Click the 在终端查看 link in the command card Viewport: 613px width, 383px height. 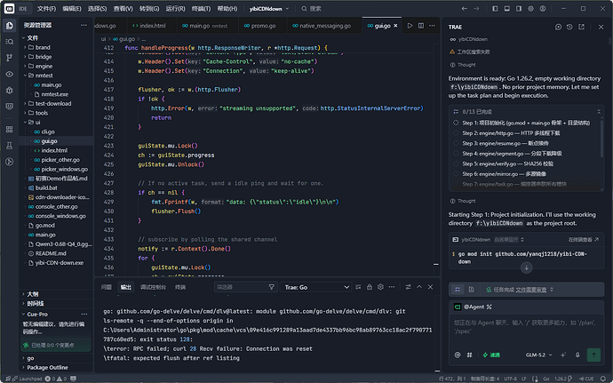tap(584, 239)
